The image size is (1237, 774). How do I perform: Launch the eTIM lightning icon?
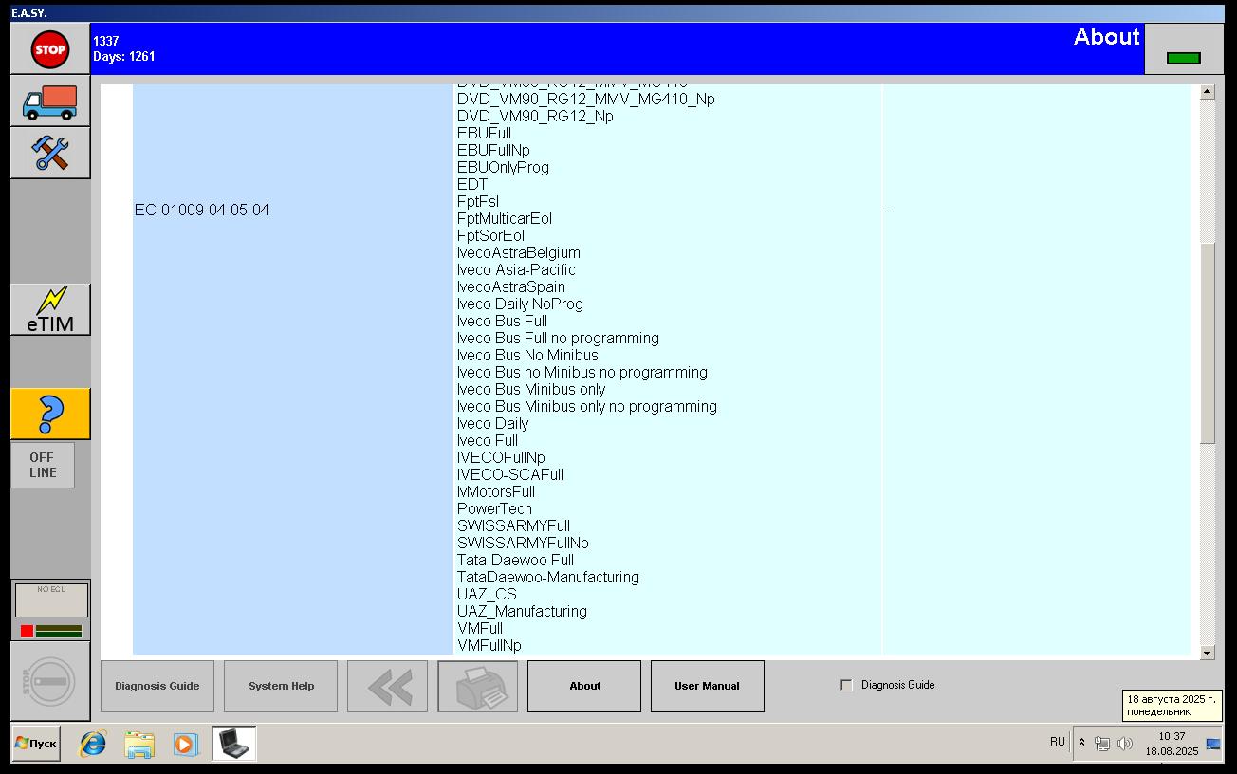point(50,309)
